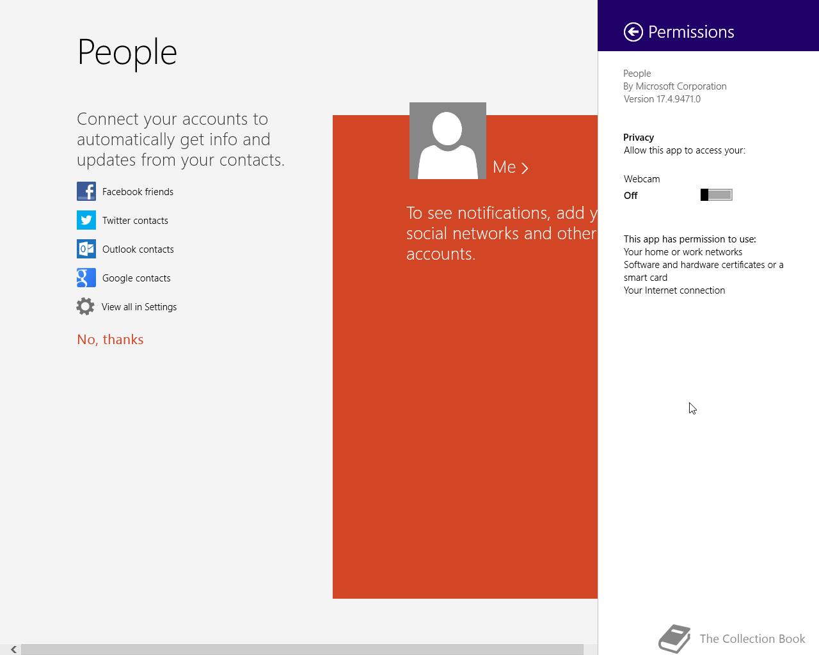Image resolution: width=819 pixels, height=655 pixels.
Task: Click the scrollbar left arrow
Action: click(13, 649)
